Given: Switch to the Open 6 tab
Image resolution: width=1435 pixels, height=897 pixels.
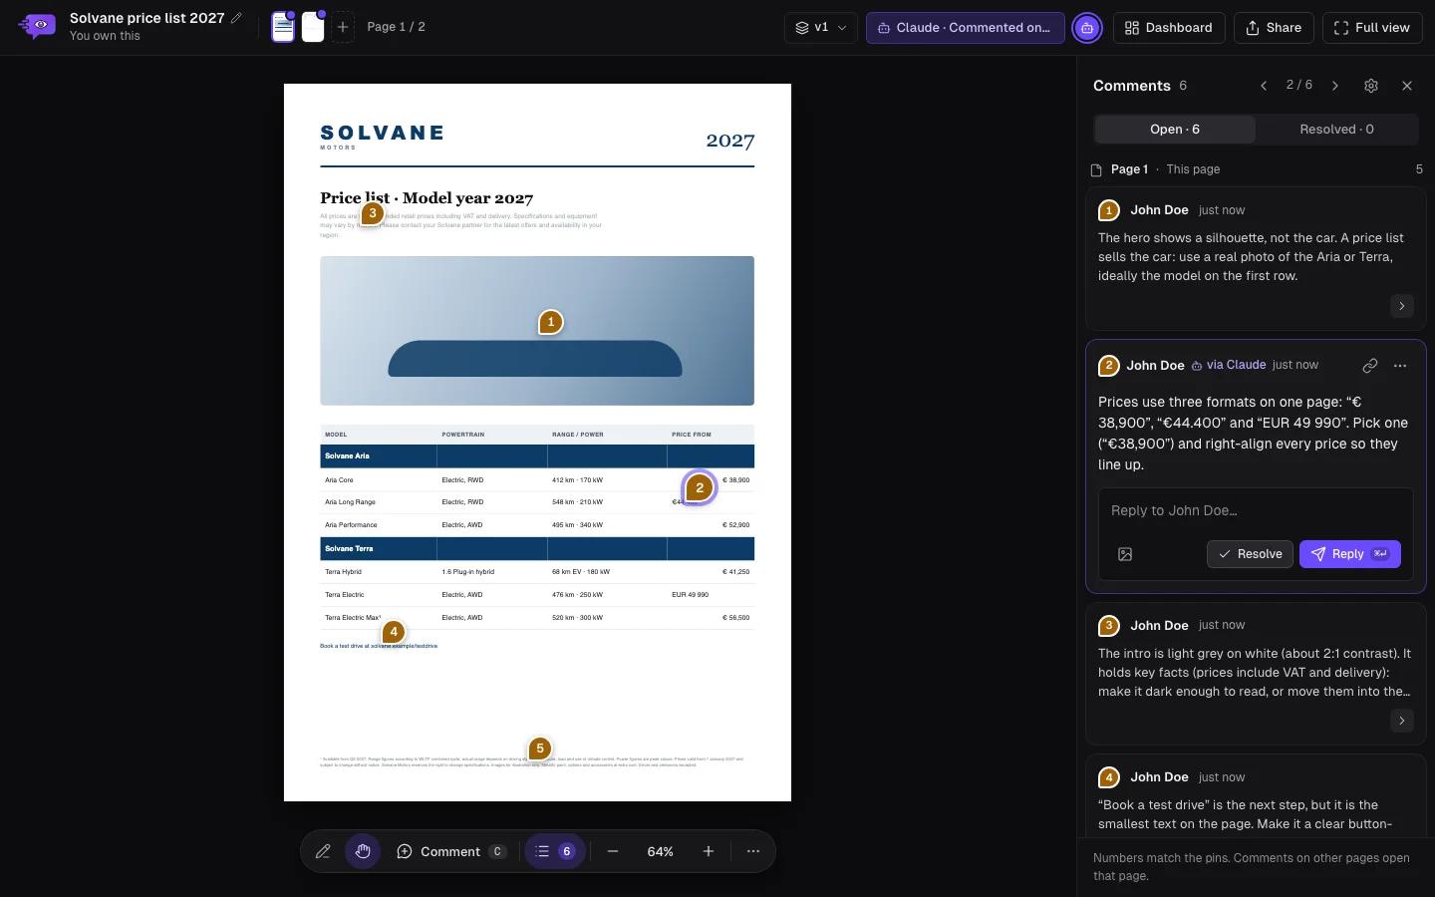Looking at the screenshot, I should click(1175, 129).
